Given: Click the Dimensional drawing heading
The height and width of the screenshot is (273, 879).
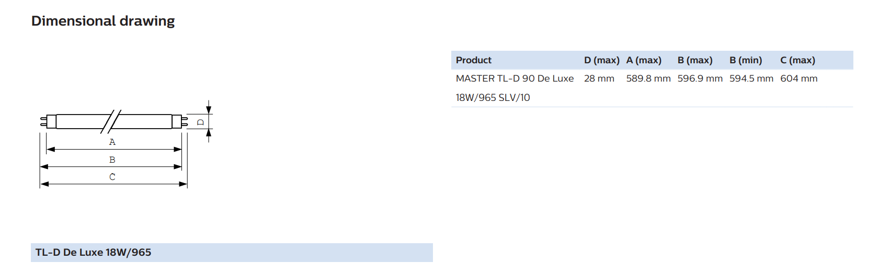Looking at the screenshot, I should pos(103,21).
